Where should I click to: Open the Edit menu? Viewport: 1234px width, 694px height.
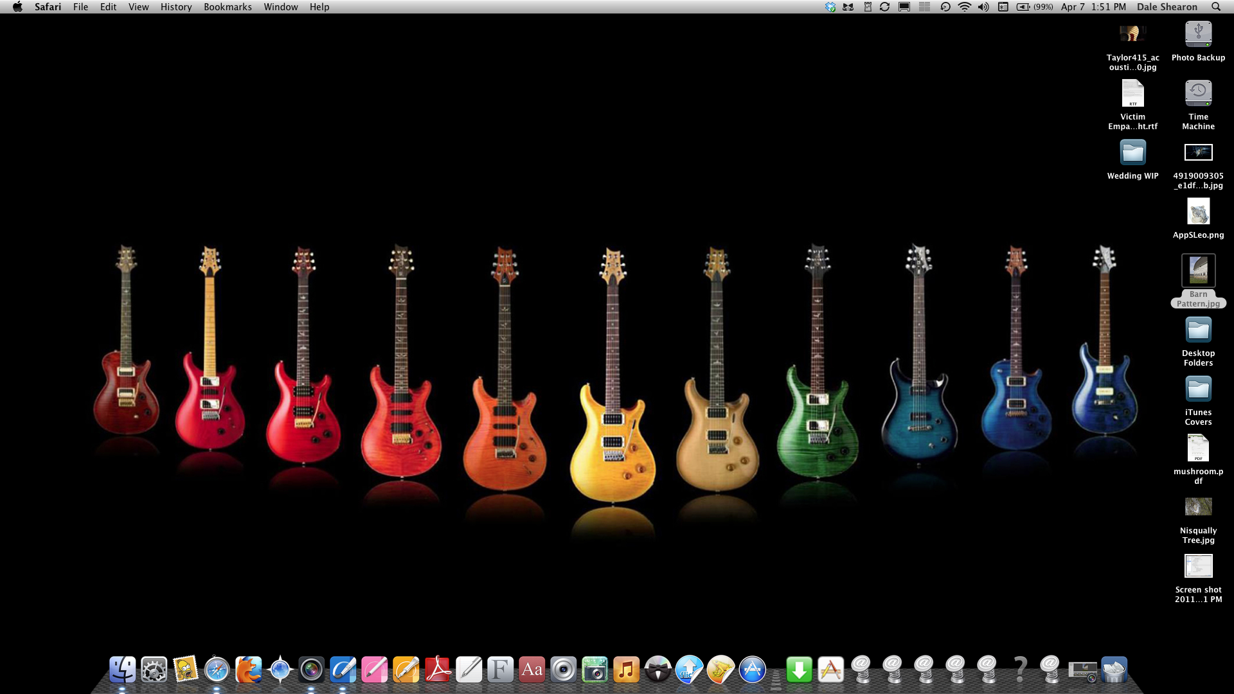[108, 6]
